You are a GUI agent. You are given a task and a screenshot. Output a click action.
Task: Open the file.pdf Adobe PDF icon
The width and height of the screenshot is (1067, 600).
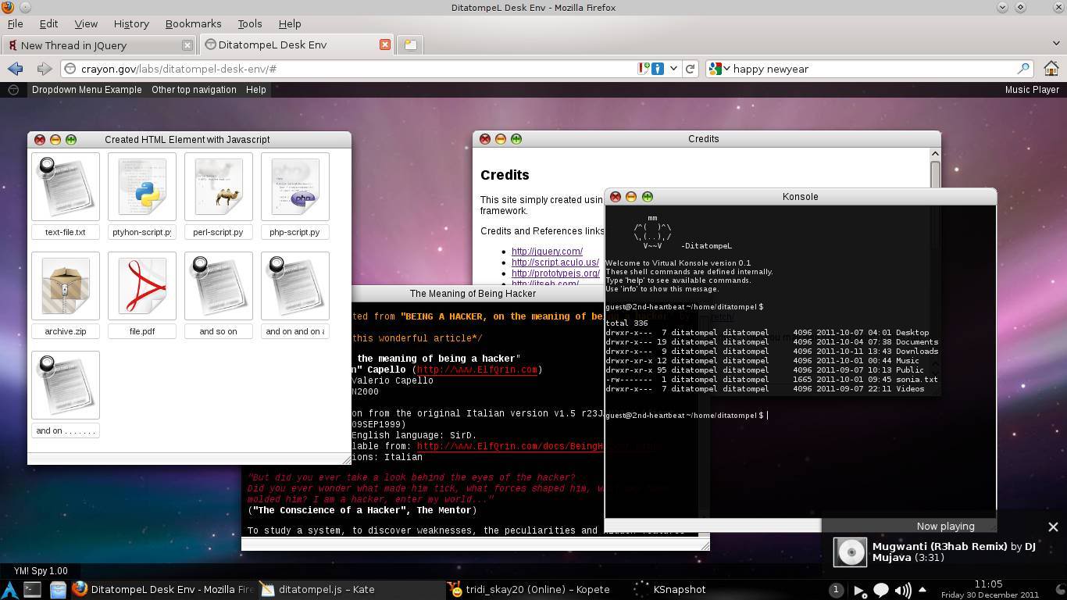click(x=142, y=287)
